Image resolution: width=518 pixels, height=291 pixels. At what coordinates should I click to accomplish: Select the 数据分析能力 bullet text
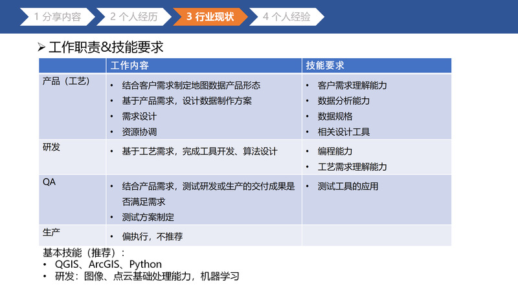click(344, 101)
